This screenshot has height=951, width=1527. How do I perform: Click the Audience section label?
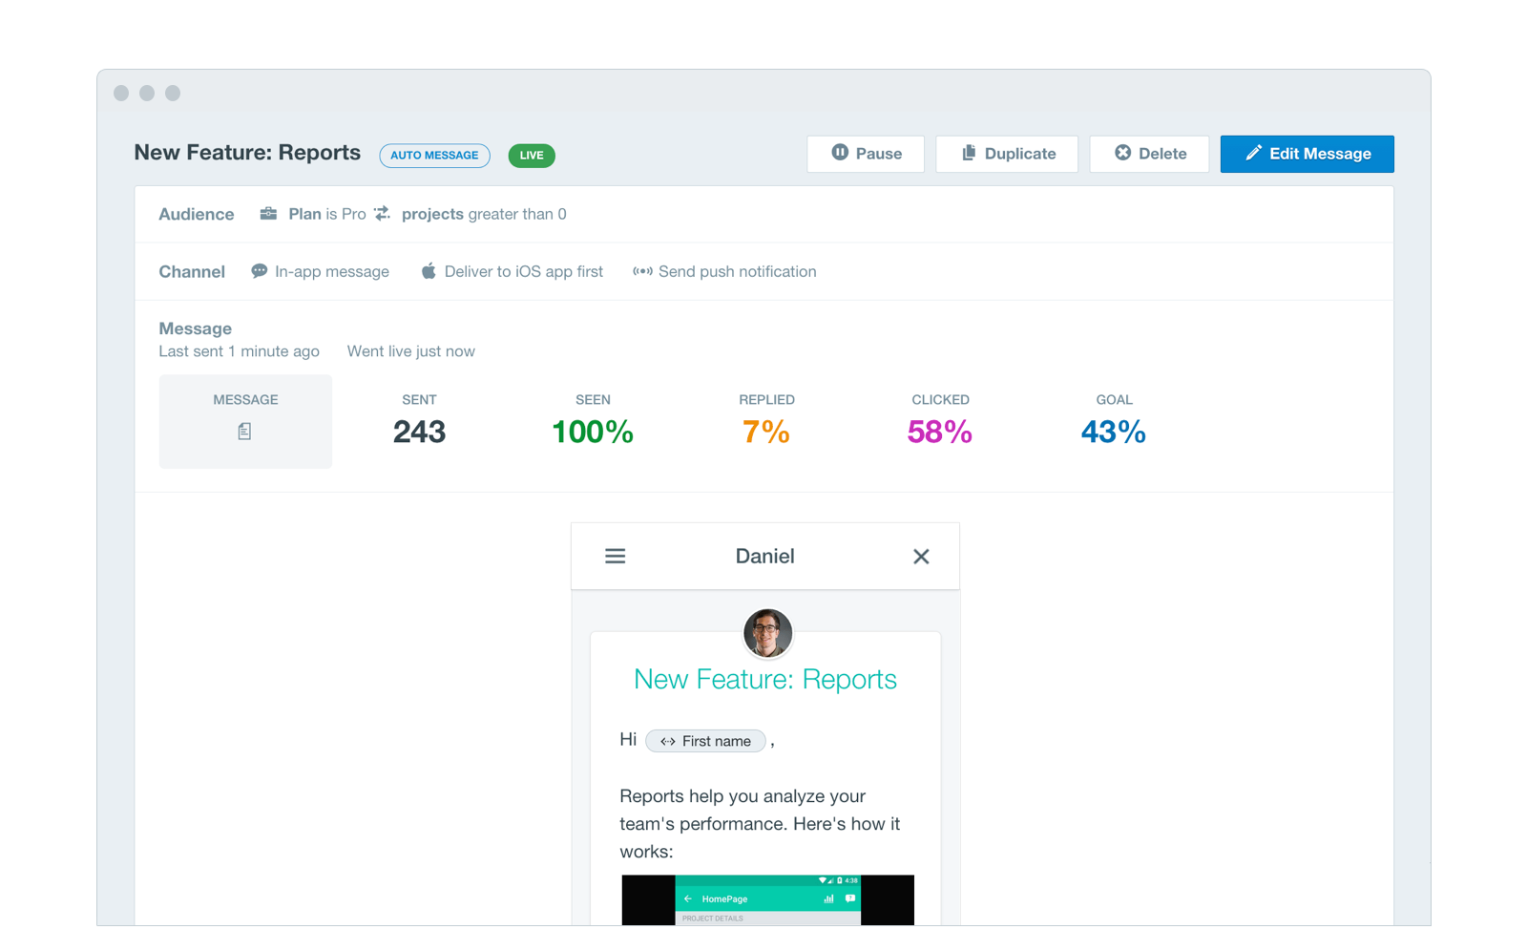[x=197, y=214]
